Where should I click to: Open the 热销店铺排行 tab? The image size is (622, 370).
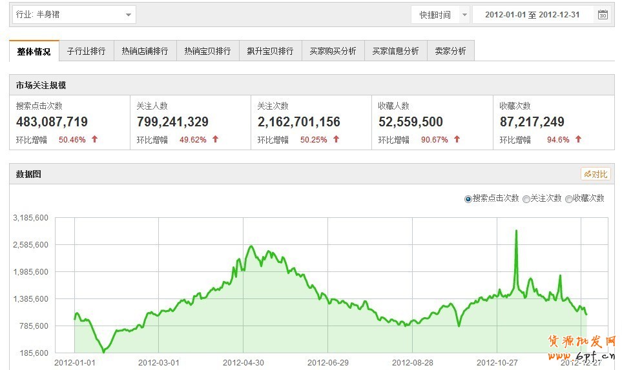145,52
